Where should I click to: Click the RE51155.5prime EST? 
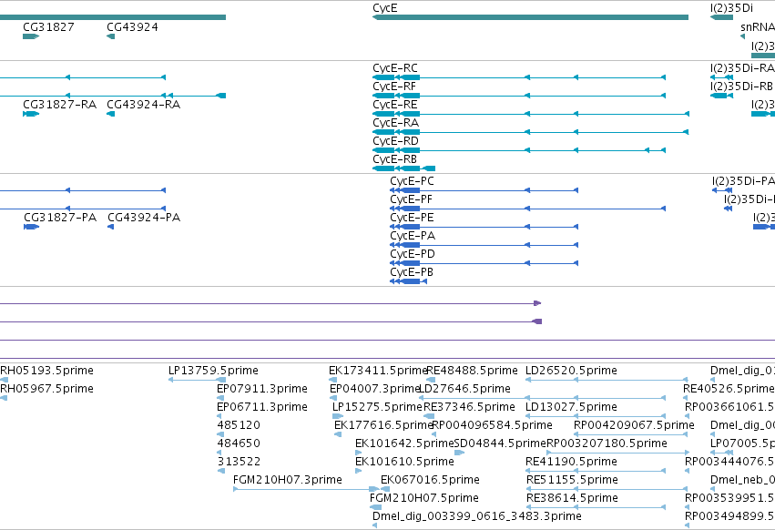[607, 489]
